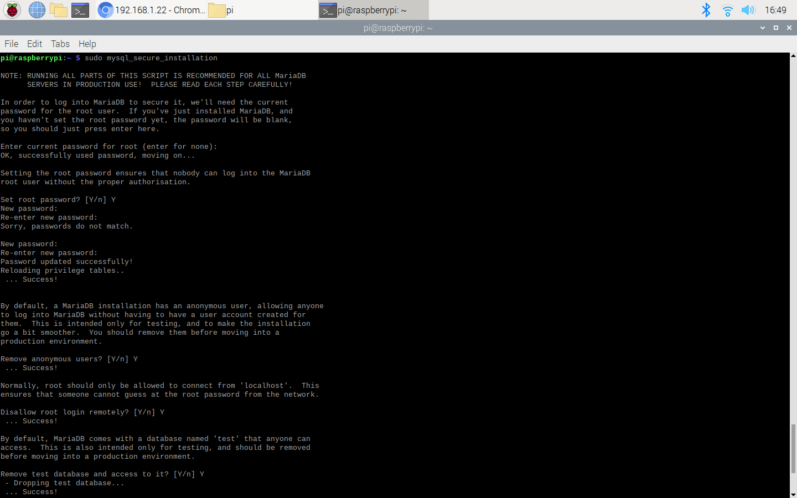The height and width of the screenshot is (498, 797).
Task: Click 'Remove test database and access' line
Action: (x=102, y=474)
